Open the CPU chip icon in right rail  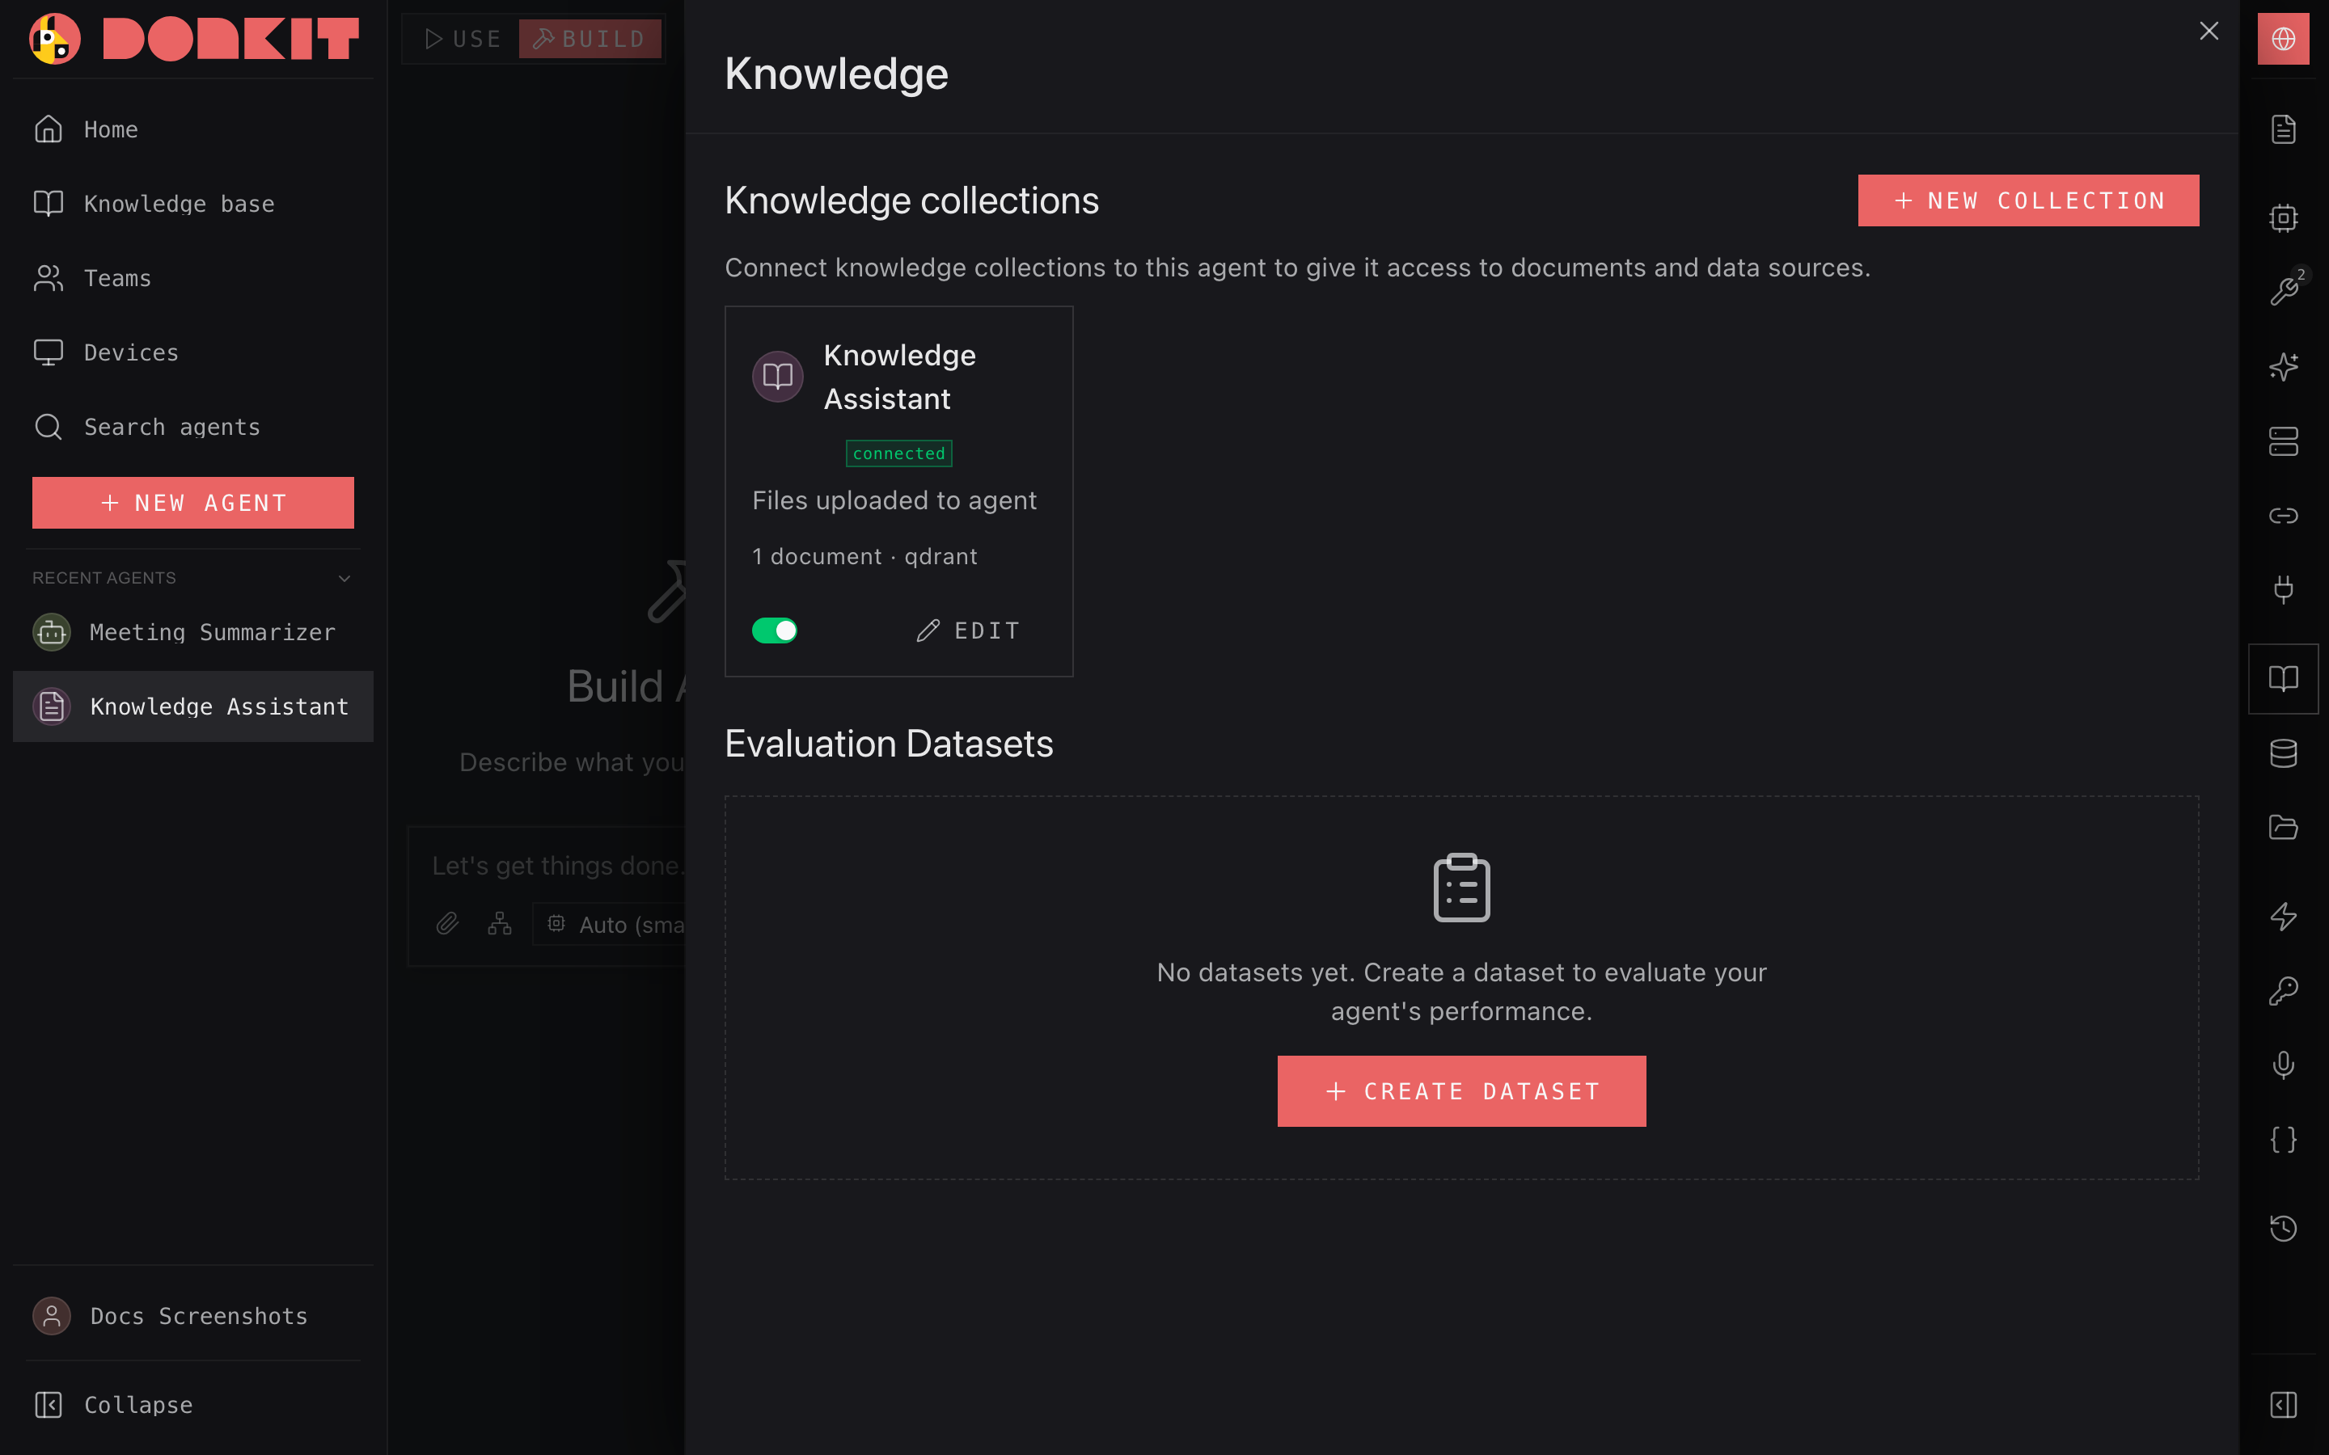(2283, 218)
